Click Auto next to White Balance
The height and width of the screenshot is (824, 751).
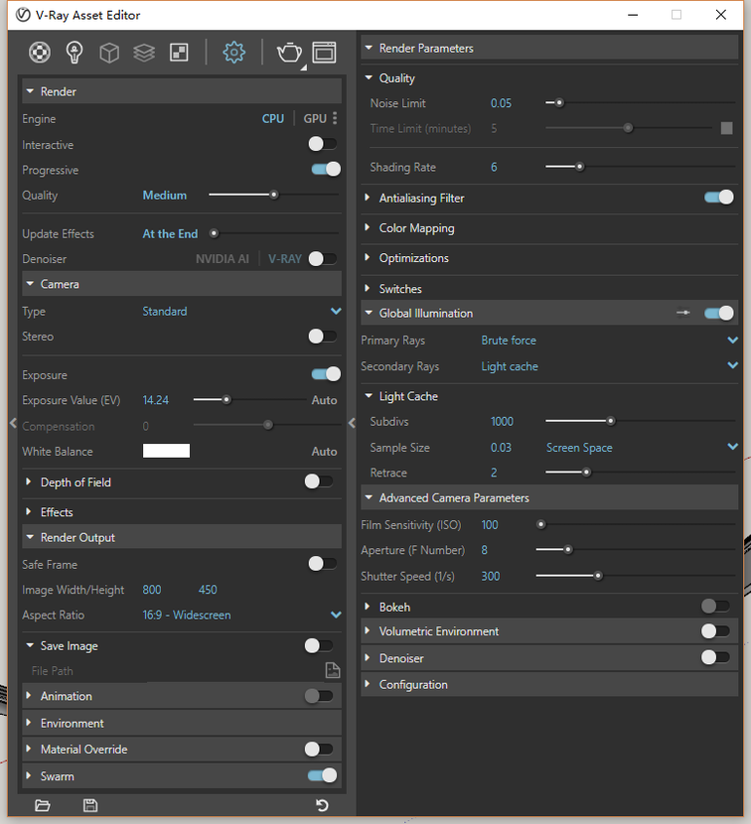coord(324,452)
